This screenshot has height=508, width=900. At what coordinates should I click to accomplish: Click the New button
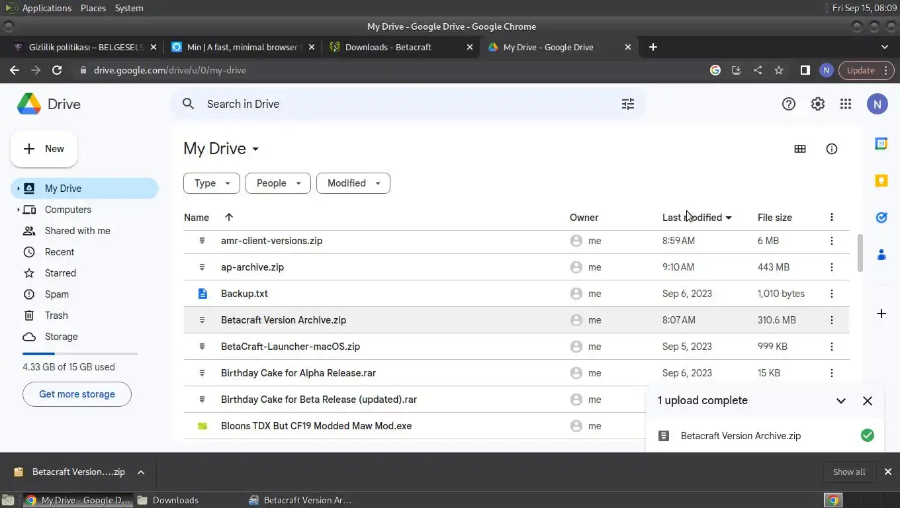(44, 149)
